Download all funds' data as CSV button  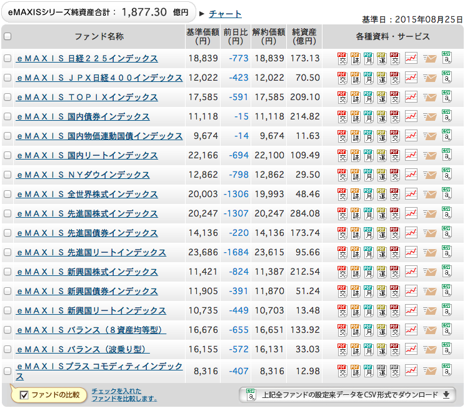(347, 395)
